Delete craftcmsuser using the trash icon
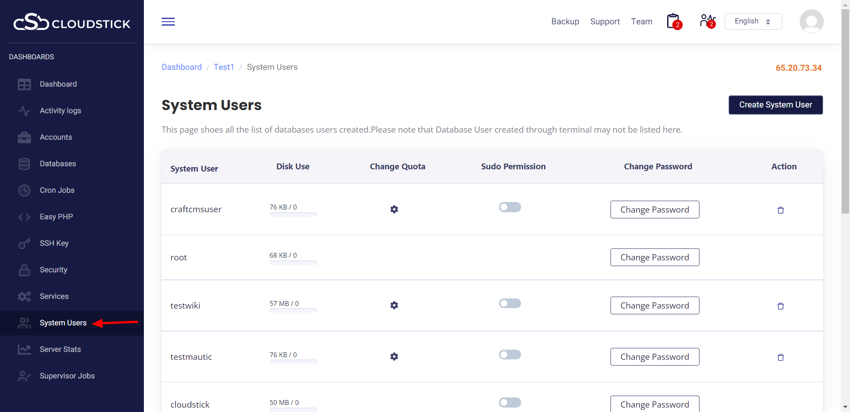This screenshot has height=412, width=850. [780, 210]
